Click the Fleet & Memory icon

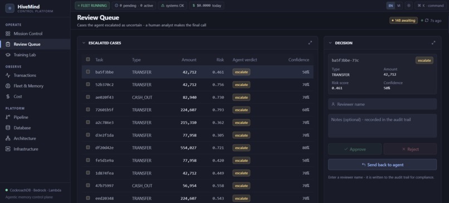click(x=8, y=86)
